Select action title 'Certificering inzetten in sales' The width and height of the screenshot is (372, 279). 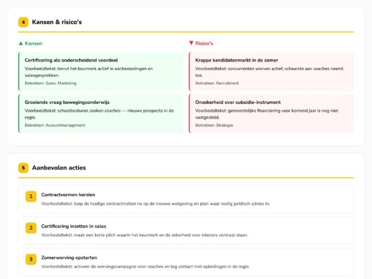[x=74, y=226]
